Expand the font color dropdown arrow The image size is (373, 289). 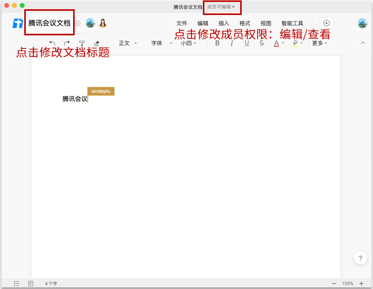[x=283, y=43]
